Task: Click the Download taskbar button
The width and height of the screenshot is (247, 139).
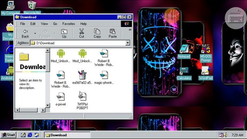Action: [67, 135]
